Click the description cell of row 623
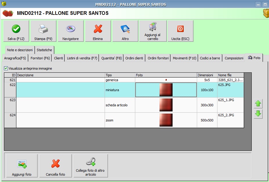Image resolution: width=269 pixels, height=182 pixels. click(61, 105)
